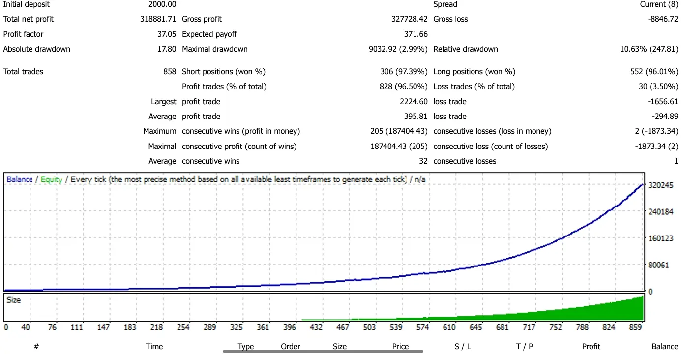681x354 pixels.
Task: Click the T / P column header
Action: click(525, 346)
